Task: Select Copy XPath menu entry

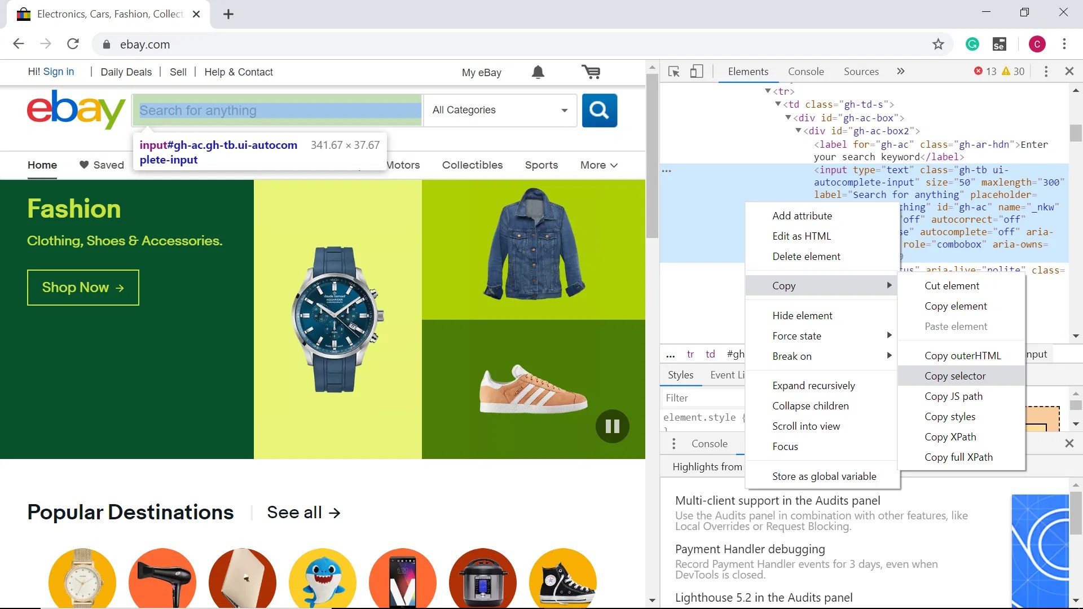Action: (950, 437)
